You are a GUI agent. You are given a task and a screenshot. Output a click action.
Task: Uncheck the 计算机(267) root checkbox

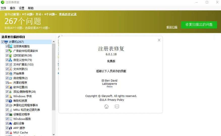(3, 42)
